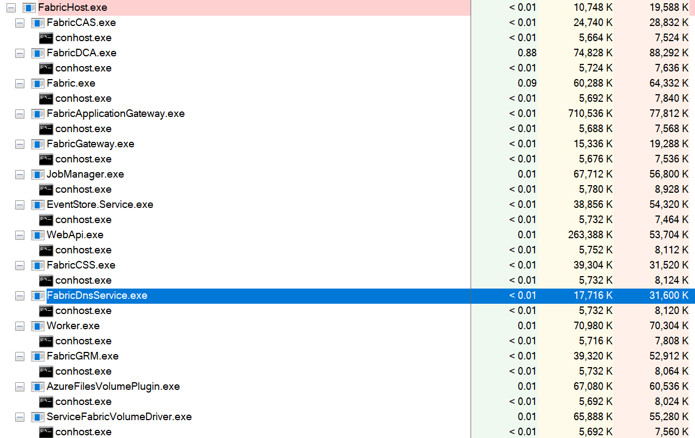
Task: Select the FabricDCA.exe process name
Action: 81,53
